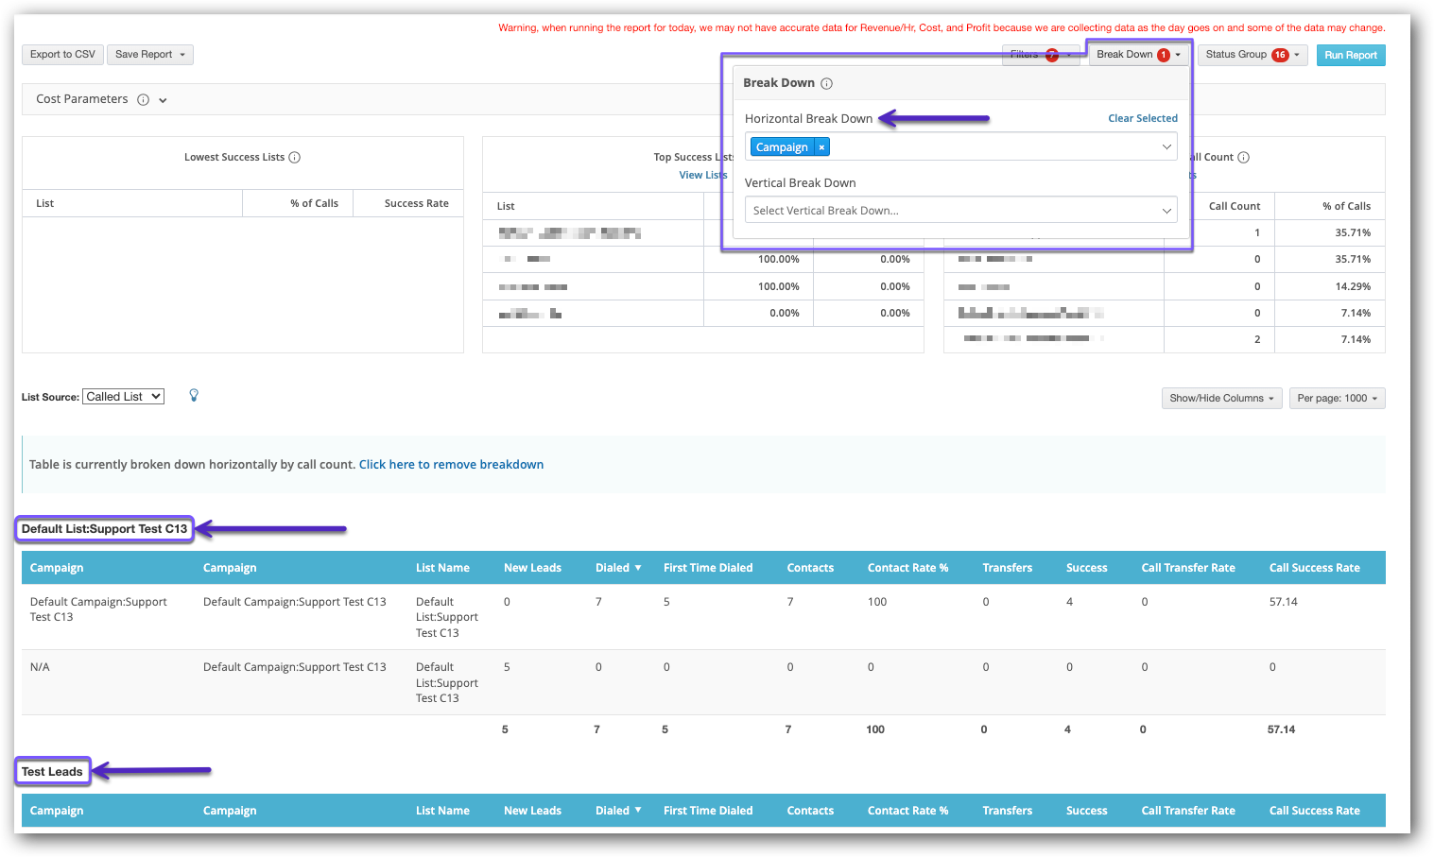Click the Contact Rate % column header

coord(907,568)
